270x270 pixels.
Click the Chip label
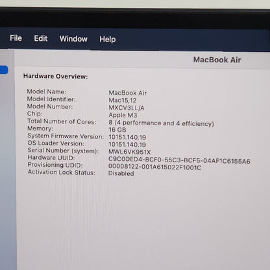(x=34, y=114)
